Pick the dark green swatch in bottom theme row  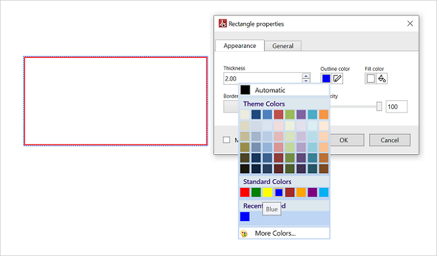click(290, 168)
